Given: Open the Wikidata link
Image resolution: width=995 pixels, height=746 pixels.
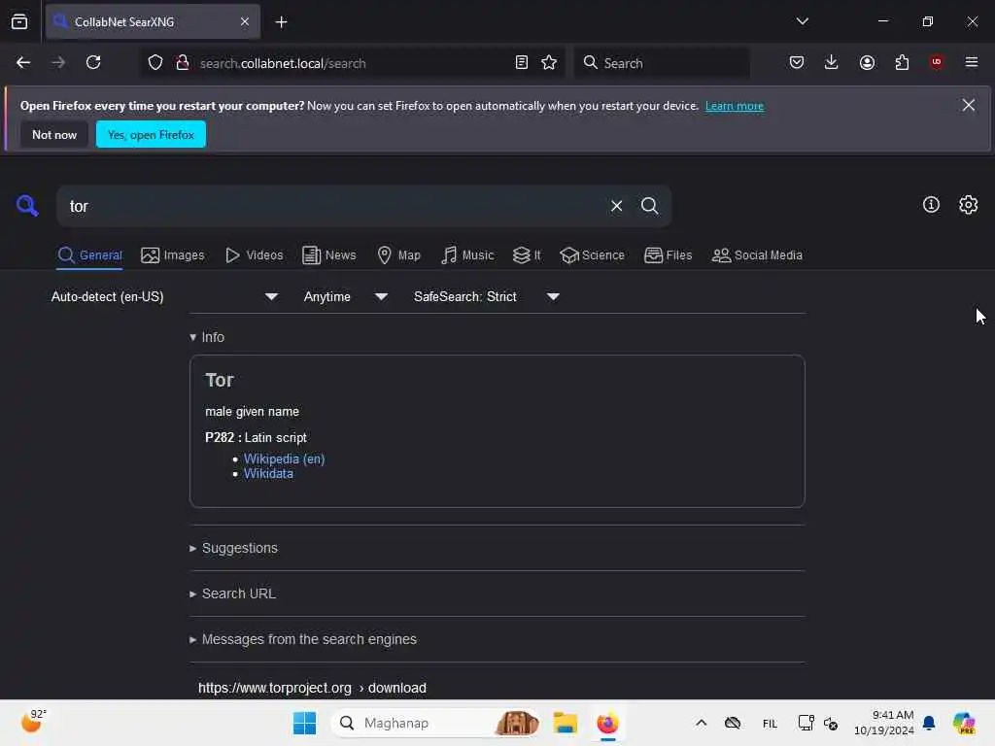Looking at the screenshot, I should pos(268,474).
